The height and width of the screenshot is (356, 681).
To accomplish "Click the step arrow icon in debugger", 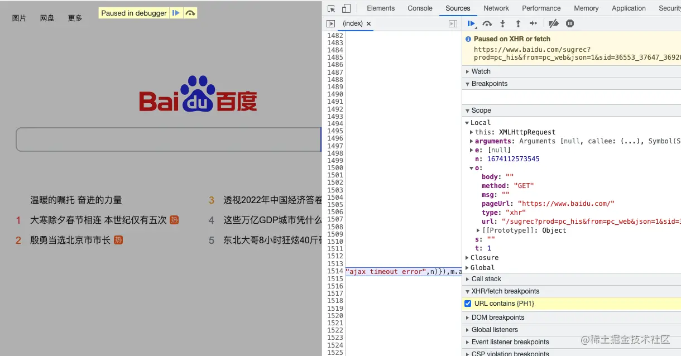I will [x=534, y=23].
